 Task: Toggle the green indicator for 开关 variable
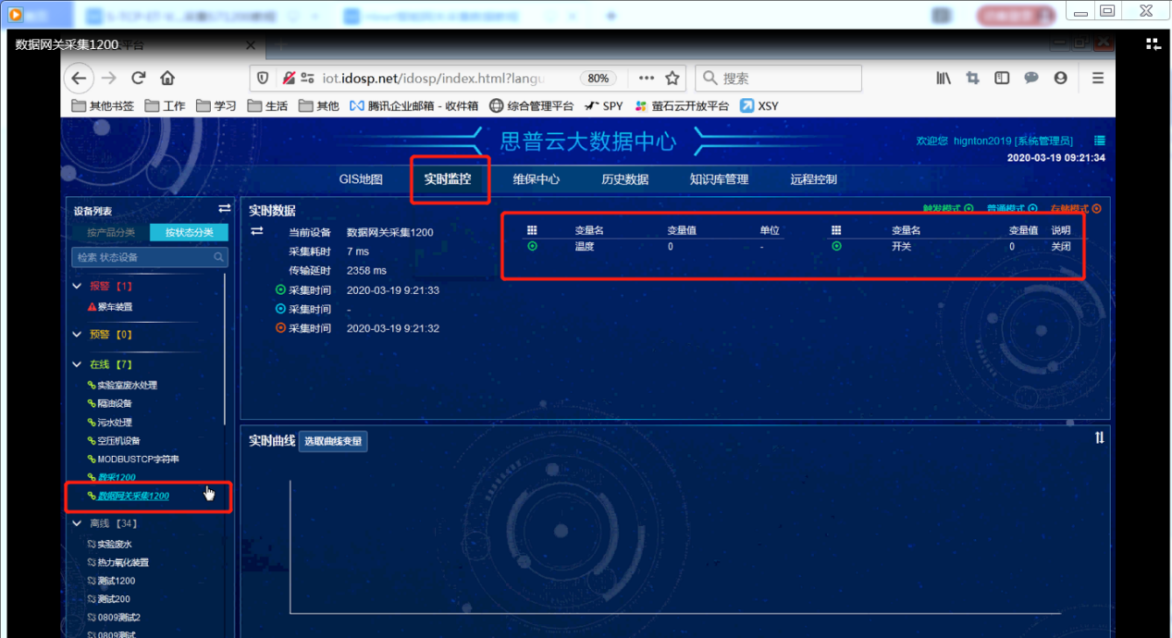836,247
